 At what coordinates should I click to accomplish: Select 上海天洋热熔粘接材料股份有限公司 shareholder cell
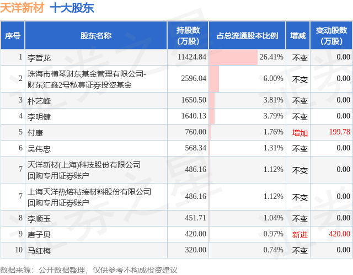(96, 197)
